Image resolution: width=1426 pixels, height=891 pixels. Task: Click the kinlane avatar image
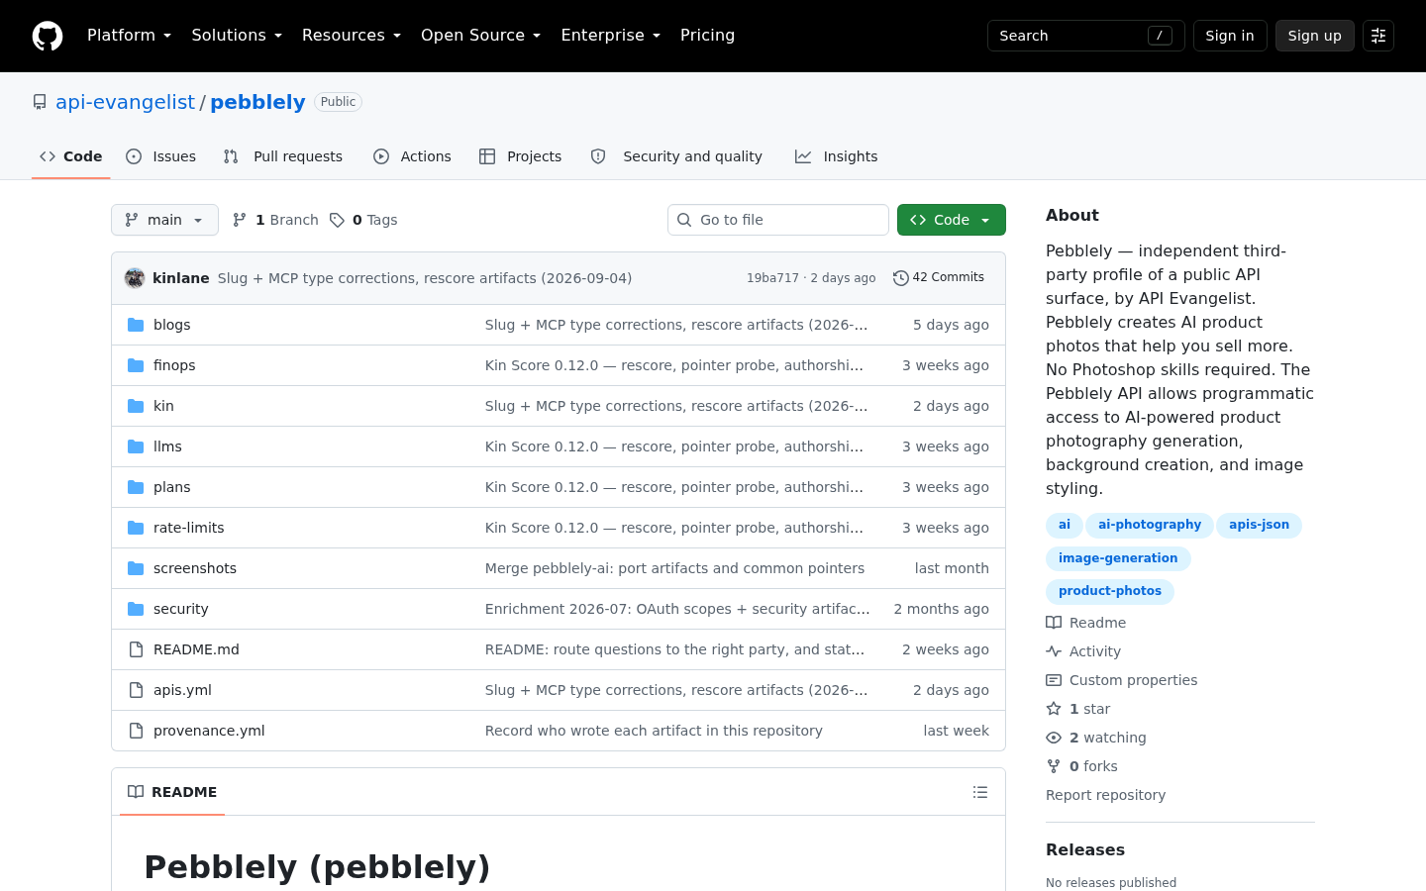pos(135,278)
